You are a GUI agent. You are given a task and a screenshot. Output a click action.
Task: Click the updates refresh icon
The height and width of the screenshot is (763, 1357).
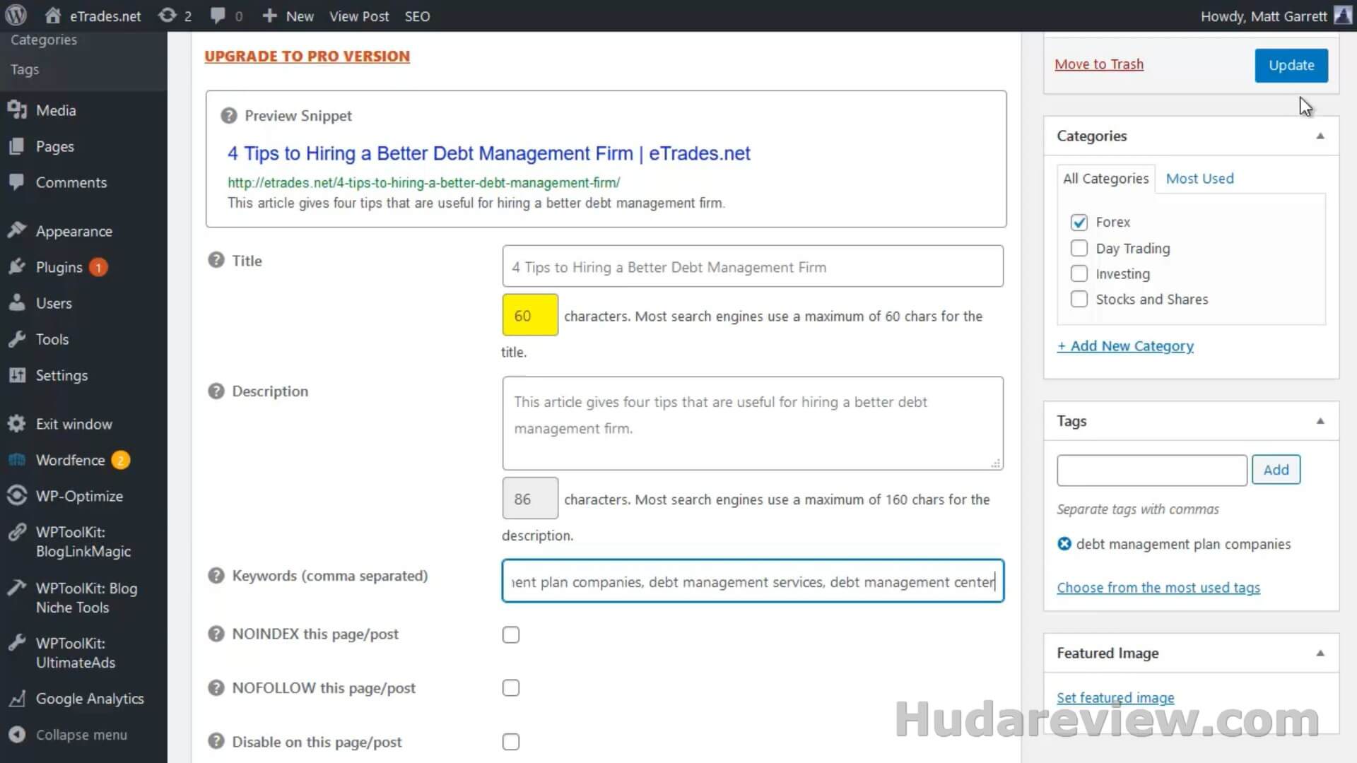pyautogui.click(x=168, y=16)
